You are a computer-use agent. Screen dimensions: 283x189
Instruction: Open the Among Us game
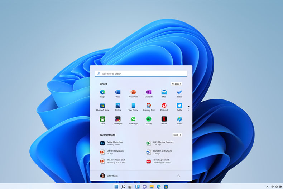(118, 121)
